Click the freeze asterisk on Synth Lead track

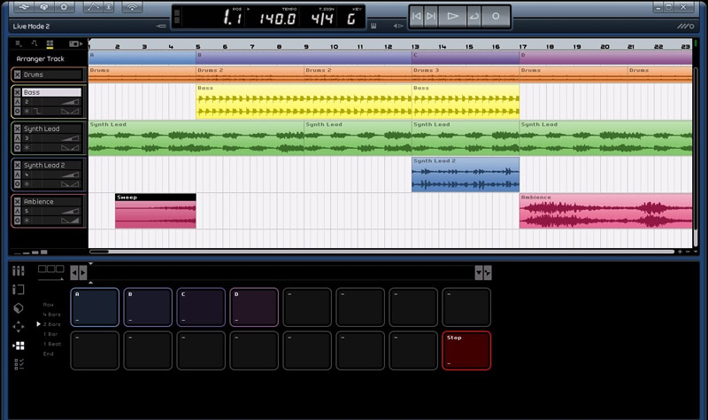27,148
